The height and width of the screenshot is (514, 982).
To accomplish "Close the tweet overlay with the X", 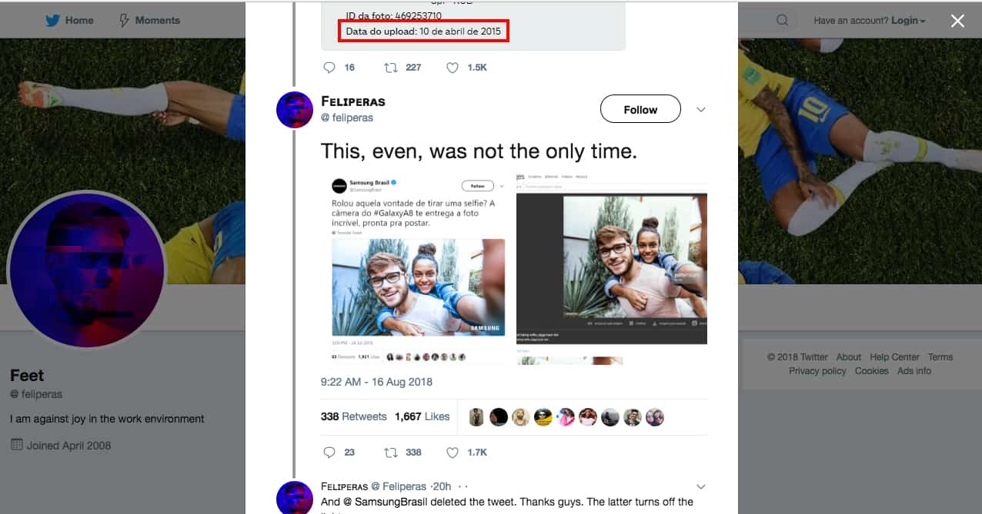I will point(957,21).
